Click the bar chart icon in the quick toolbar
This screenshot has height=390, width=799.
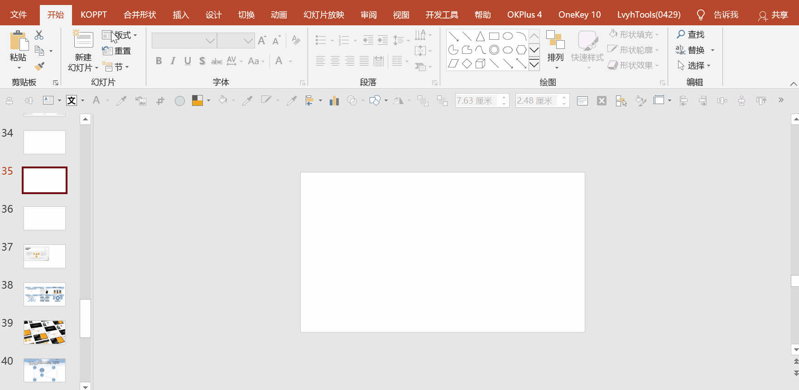tap(334, 100)
